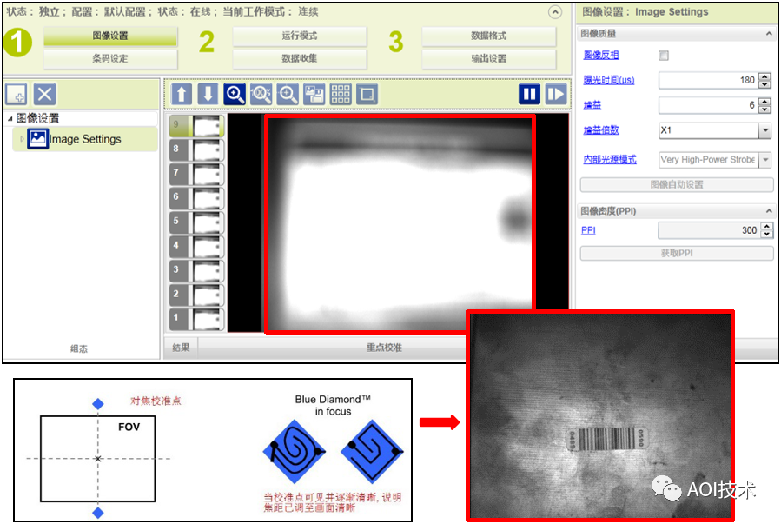The image size is (781, 524).
Task: Toggle the grid view icon
Action: (341, 94)
